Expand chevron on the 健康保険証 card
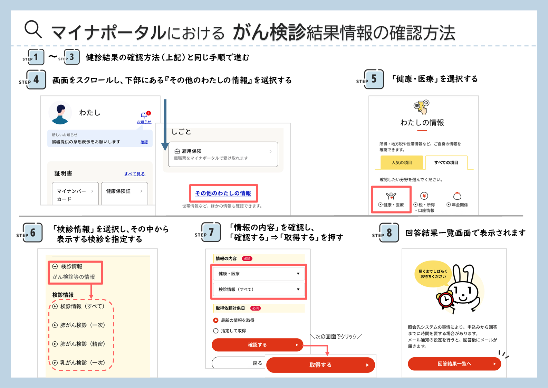The image size is (548, 388). click(x=141, y=191)
